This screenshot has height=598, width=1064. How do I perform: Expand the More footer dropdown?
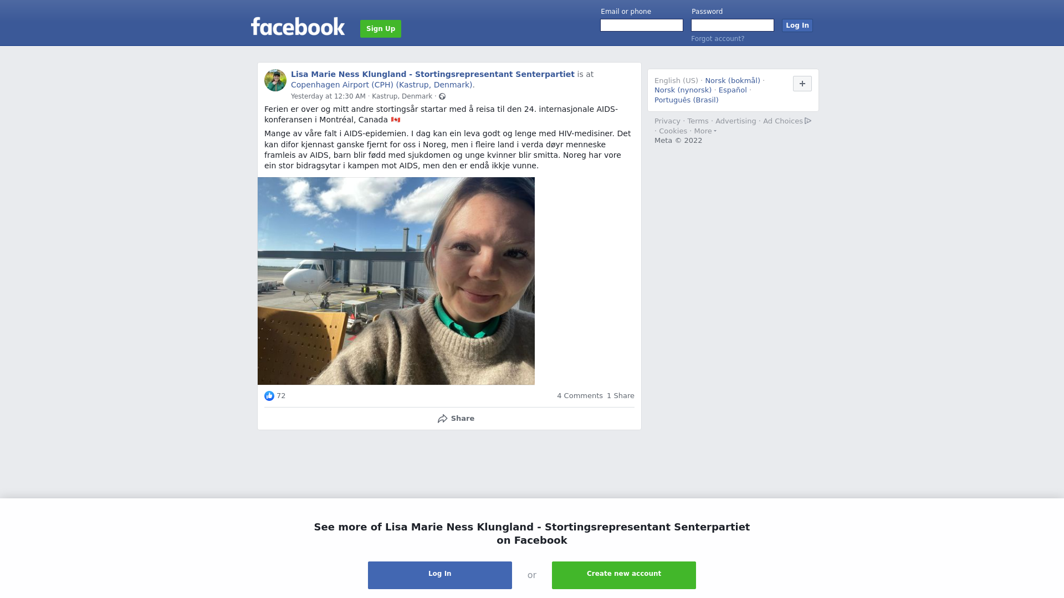click(705, 131)
